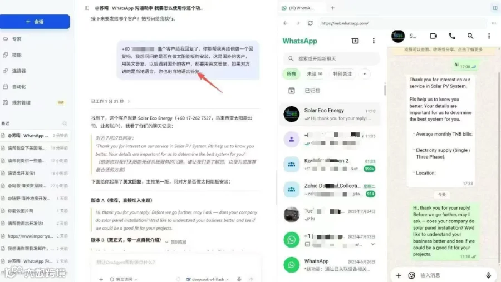Expand the 已工作 1 分 31 秒 details chevron

129,101
